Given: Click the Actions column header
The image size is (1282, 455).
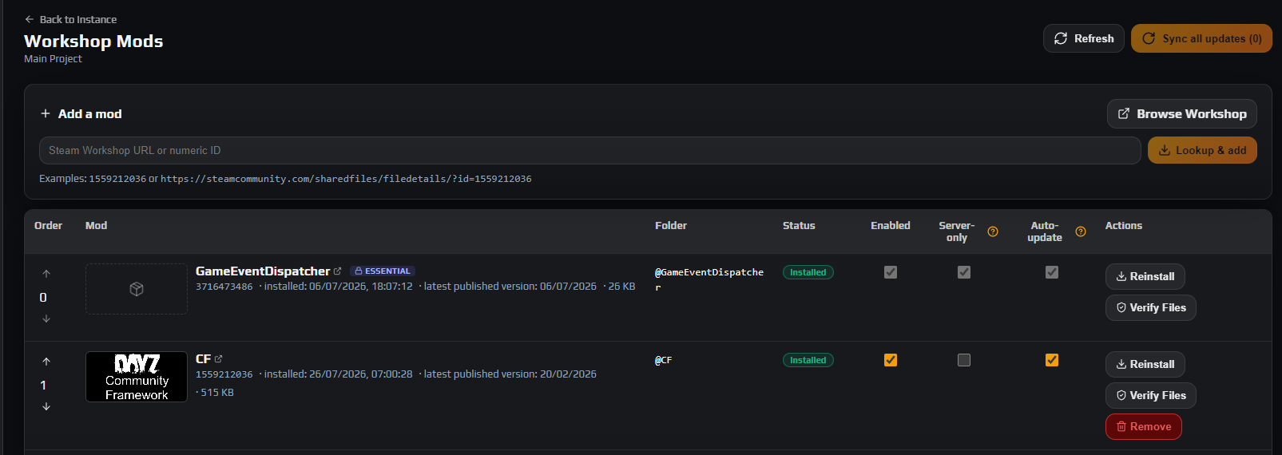Looking at the screenshot, I should click(x=1124, y=226).
